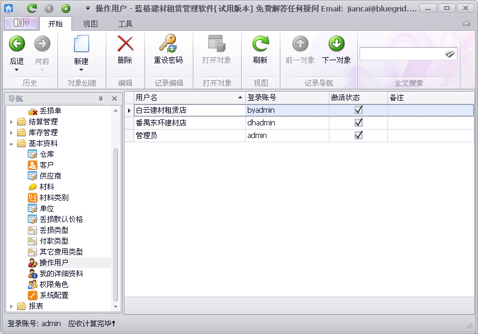Click the grey up arrow in title bar
This screenshot has width=478, height=334.
(x=49, y=8)
